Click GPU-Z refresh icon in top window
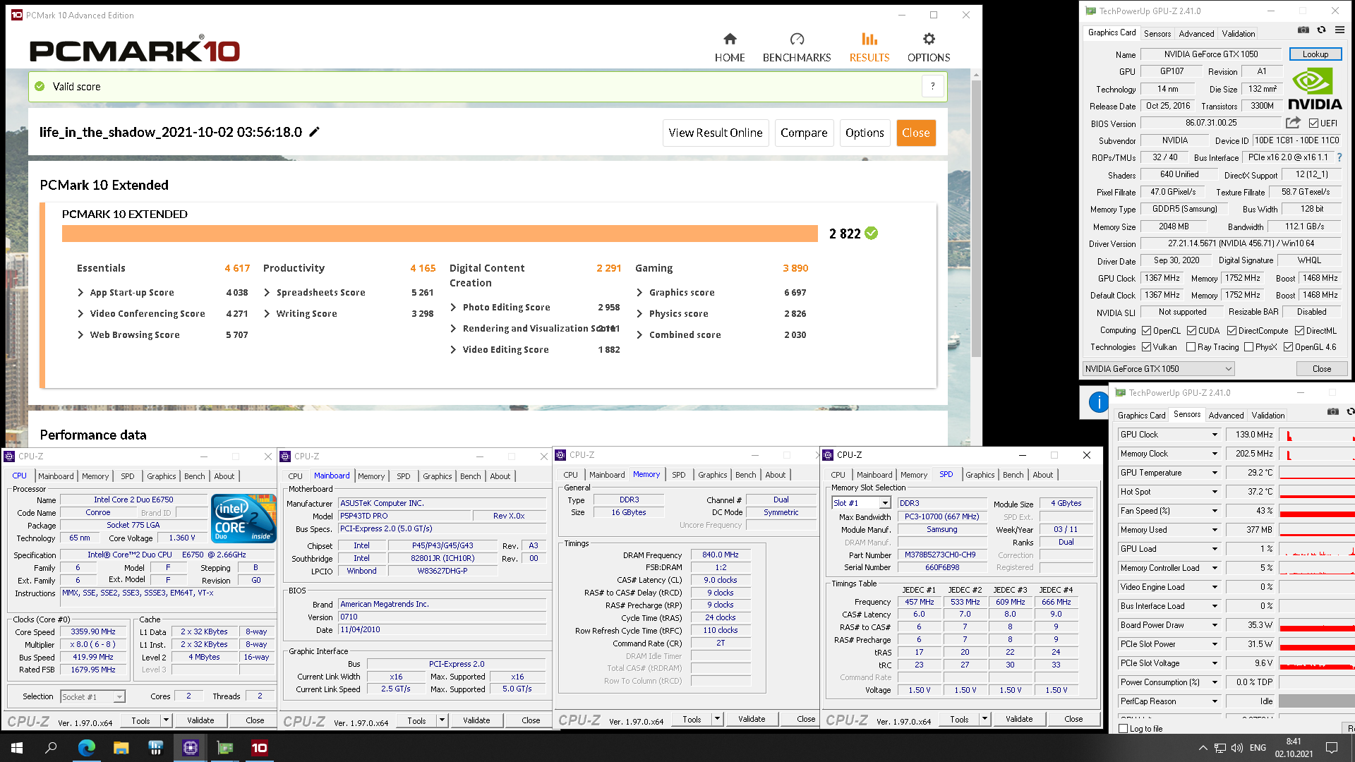Image resolution: width=1355 pixels, height=762 pixels. [1321, 30]
